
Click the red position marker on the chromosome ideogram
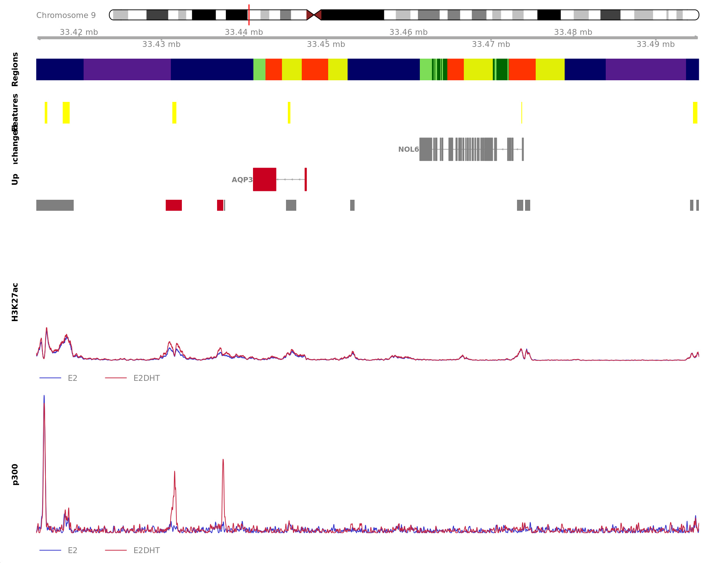point(249,15)
